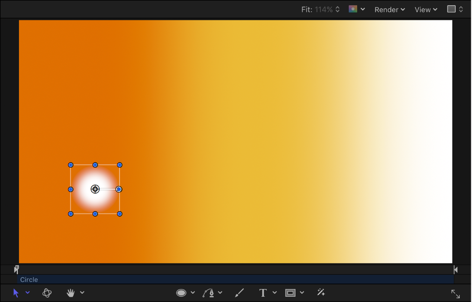Open the mask tool dropdown chevron
Image resolution: width=472 pixels, height=302 pixels.
tap(301, 293)
